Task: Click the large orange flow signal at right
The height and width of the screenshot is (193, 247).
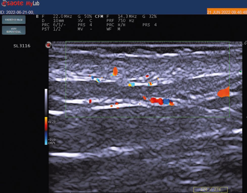Action: point(224,93)
